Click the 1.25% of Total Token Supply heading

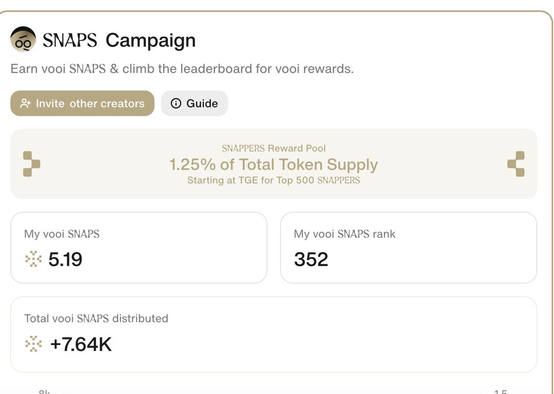[x=274, y=164]
